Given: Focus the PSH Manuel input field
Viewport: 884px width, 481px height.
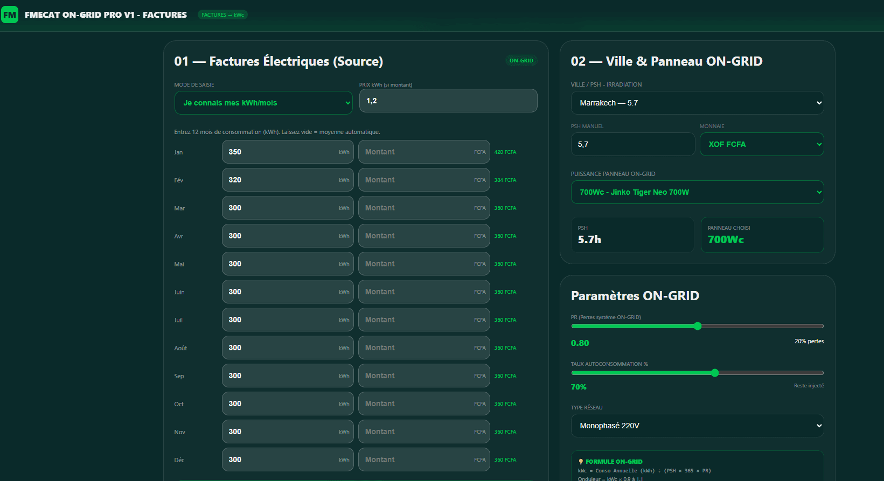Looking at the screenshot, I should 633,144.
